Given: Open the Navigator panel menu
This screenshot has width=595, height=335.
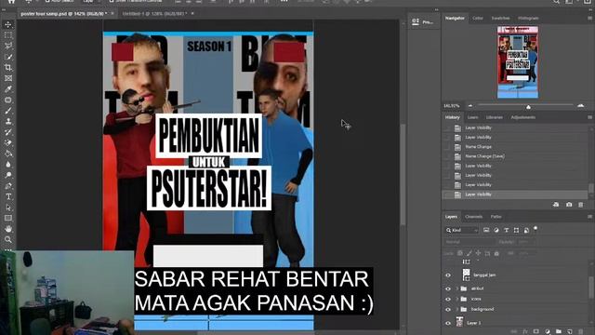Looking at the screenshot, I should pyautogui.click(x=589, y=18).
